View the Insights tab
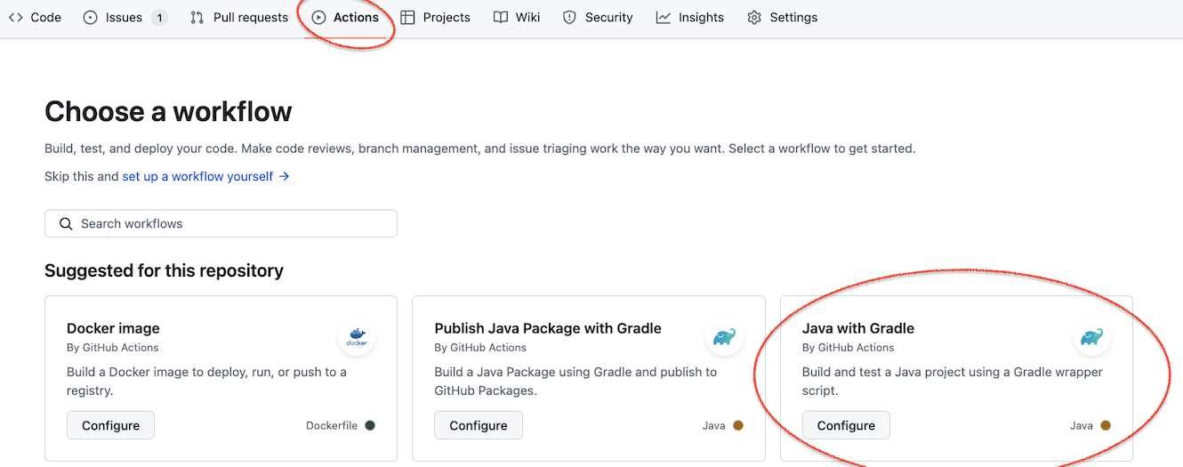 coord(690,17)
